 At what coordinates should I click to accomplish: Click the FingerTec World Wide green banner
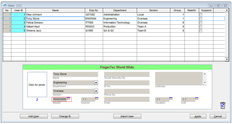[117, 67]
